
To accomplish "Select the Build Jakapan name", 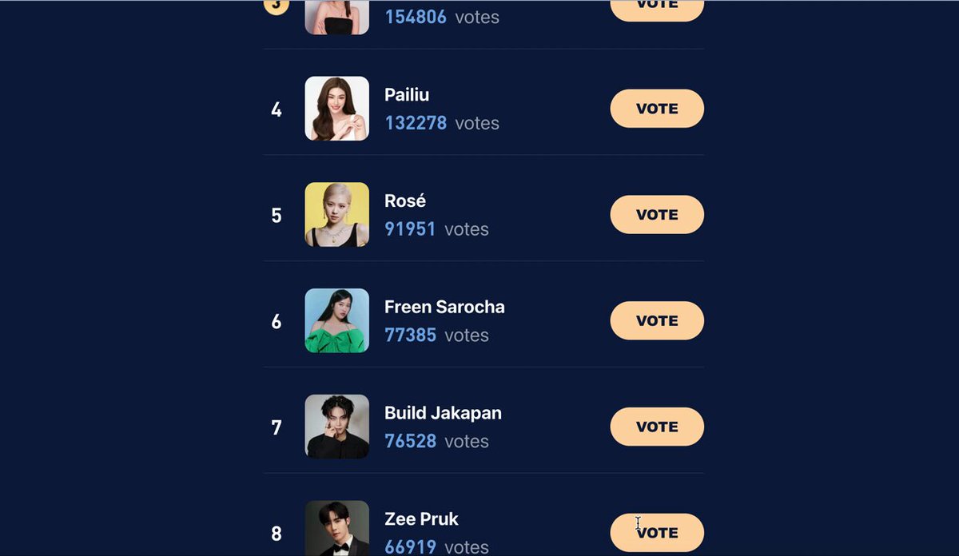I will 443,413.
